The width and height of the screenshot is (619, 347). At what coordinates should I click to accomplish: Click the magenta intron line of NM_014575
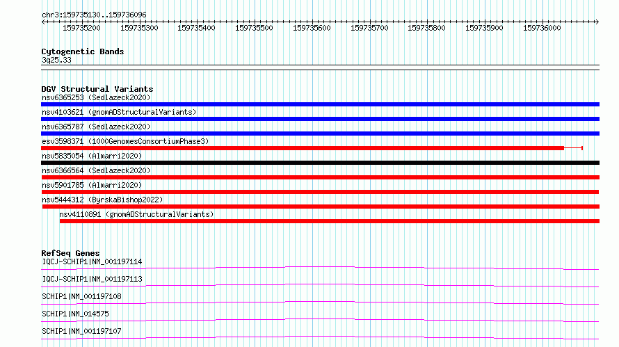pyautogui.click(x=320, y=320)
